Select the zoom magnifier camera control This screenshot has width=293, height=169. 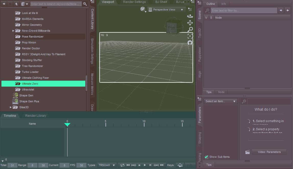[x=190, y=30]
